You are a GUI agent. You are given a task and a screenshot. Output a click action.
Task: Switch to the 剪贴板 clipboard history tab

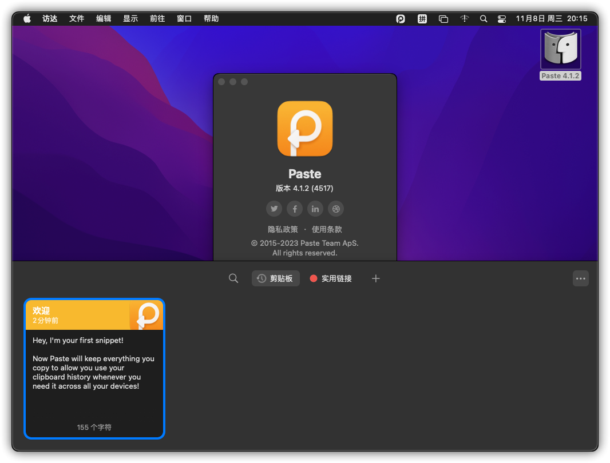click(x=276, y=278)
